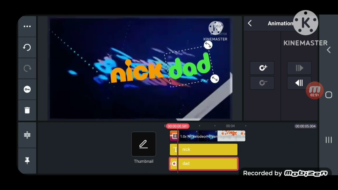Tap the Mobizen recording timer bubble
This screenshot has width=338, height=190.
tap(314, 91)
